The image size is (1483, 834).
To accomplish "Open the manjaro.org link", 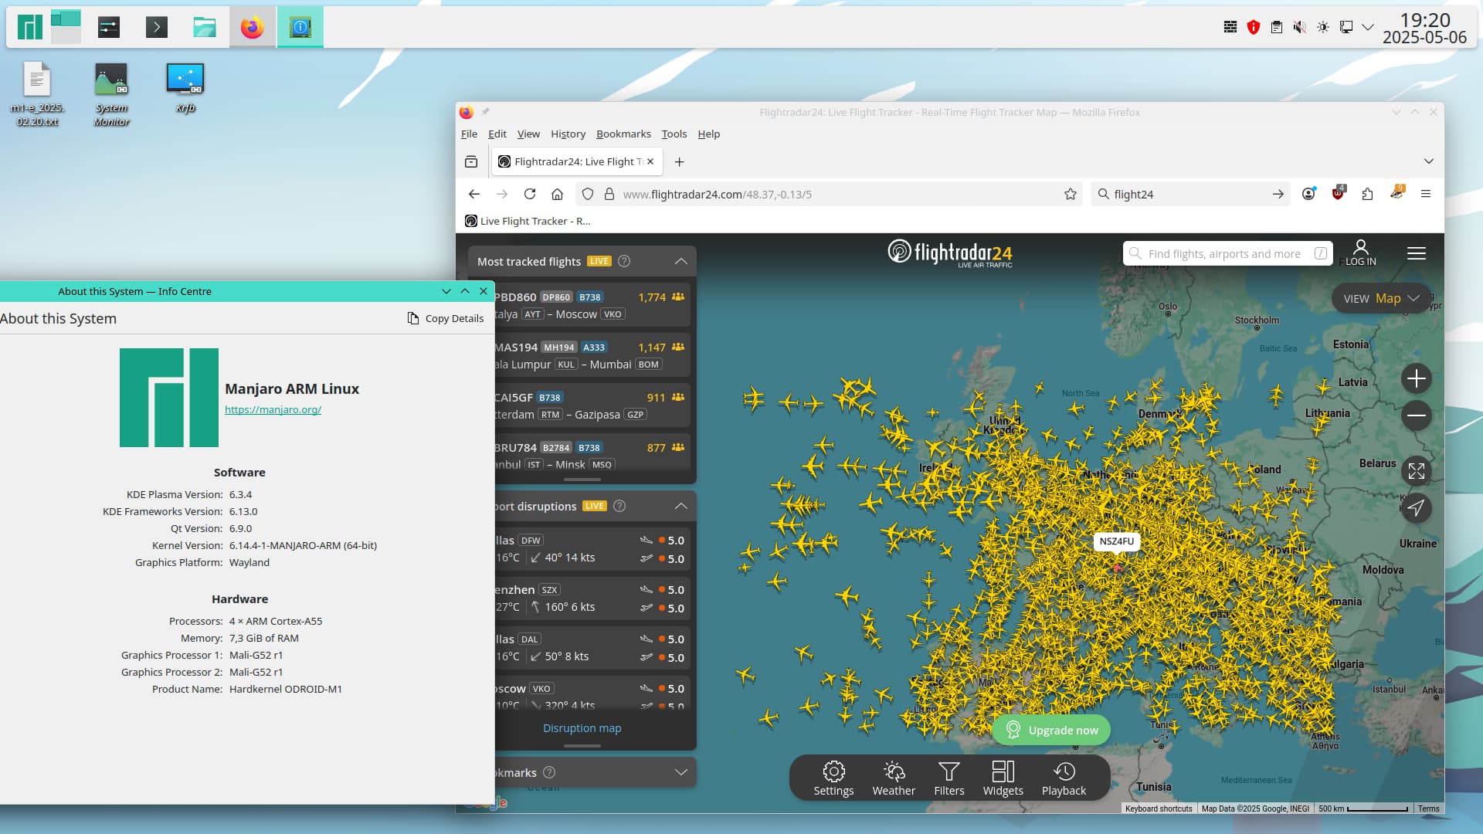I will [273, 410].
